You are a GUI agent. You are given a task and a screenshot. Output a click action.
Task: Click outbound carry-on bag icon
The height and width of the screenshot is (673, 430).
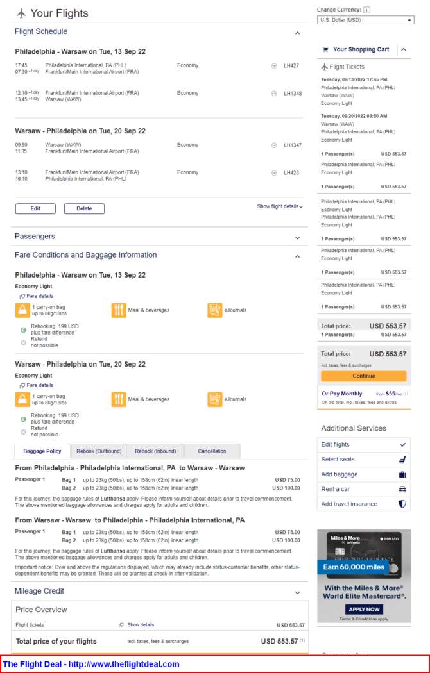[x=22, y=310]
